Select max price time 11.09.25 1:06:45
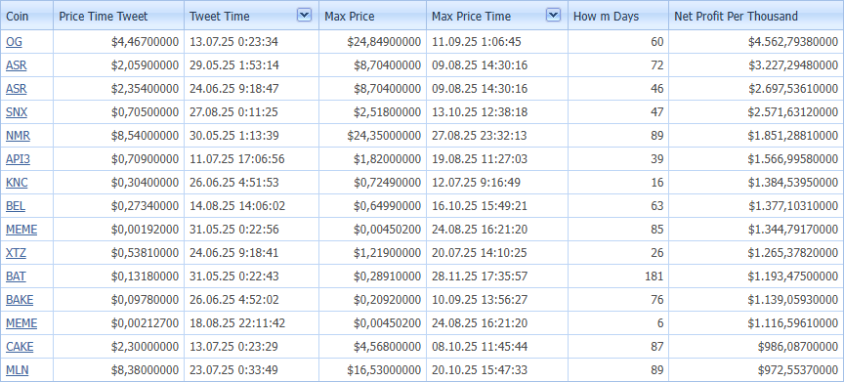This screenshot has width=844, height=382. coord(497,41)
